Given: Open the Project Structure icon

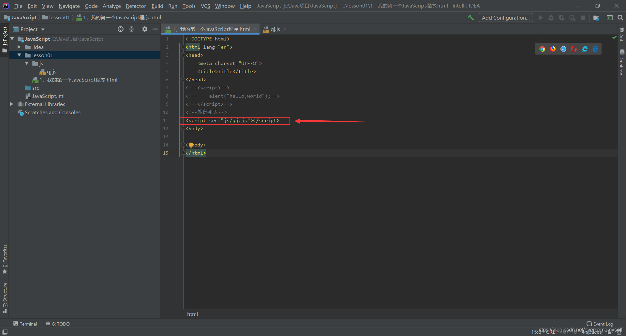Looking at the screenshot, I should click(596, 18).
